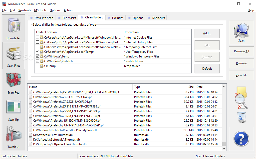The image size is (256, 159).
Task: Open the Action menu
Action: 68,10
